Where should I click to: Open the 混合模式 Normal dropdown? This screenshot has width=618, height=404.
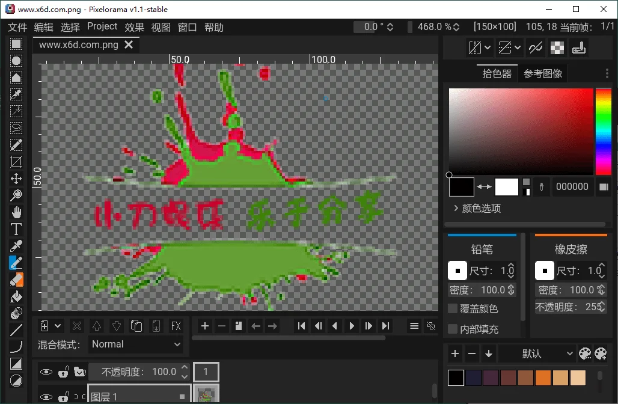click(136, 344)
